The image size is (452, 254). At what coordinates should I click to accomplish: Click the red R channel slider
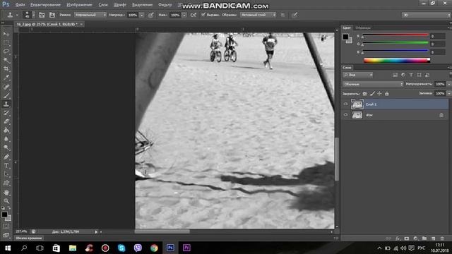395,35
